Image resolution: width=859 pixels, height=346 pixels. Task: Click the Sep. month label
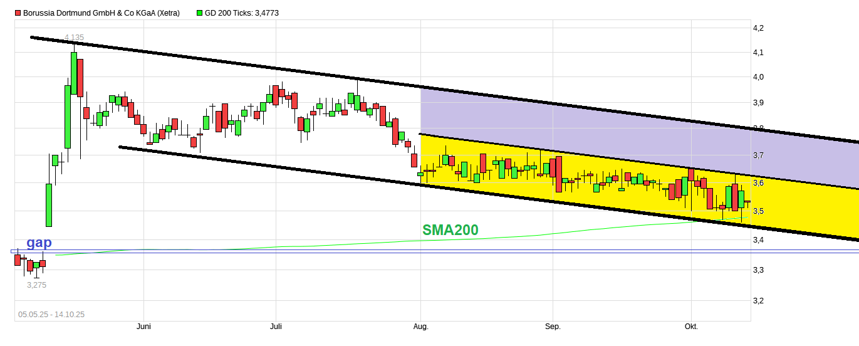[x=553, y=327]
